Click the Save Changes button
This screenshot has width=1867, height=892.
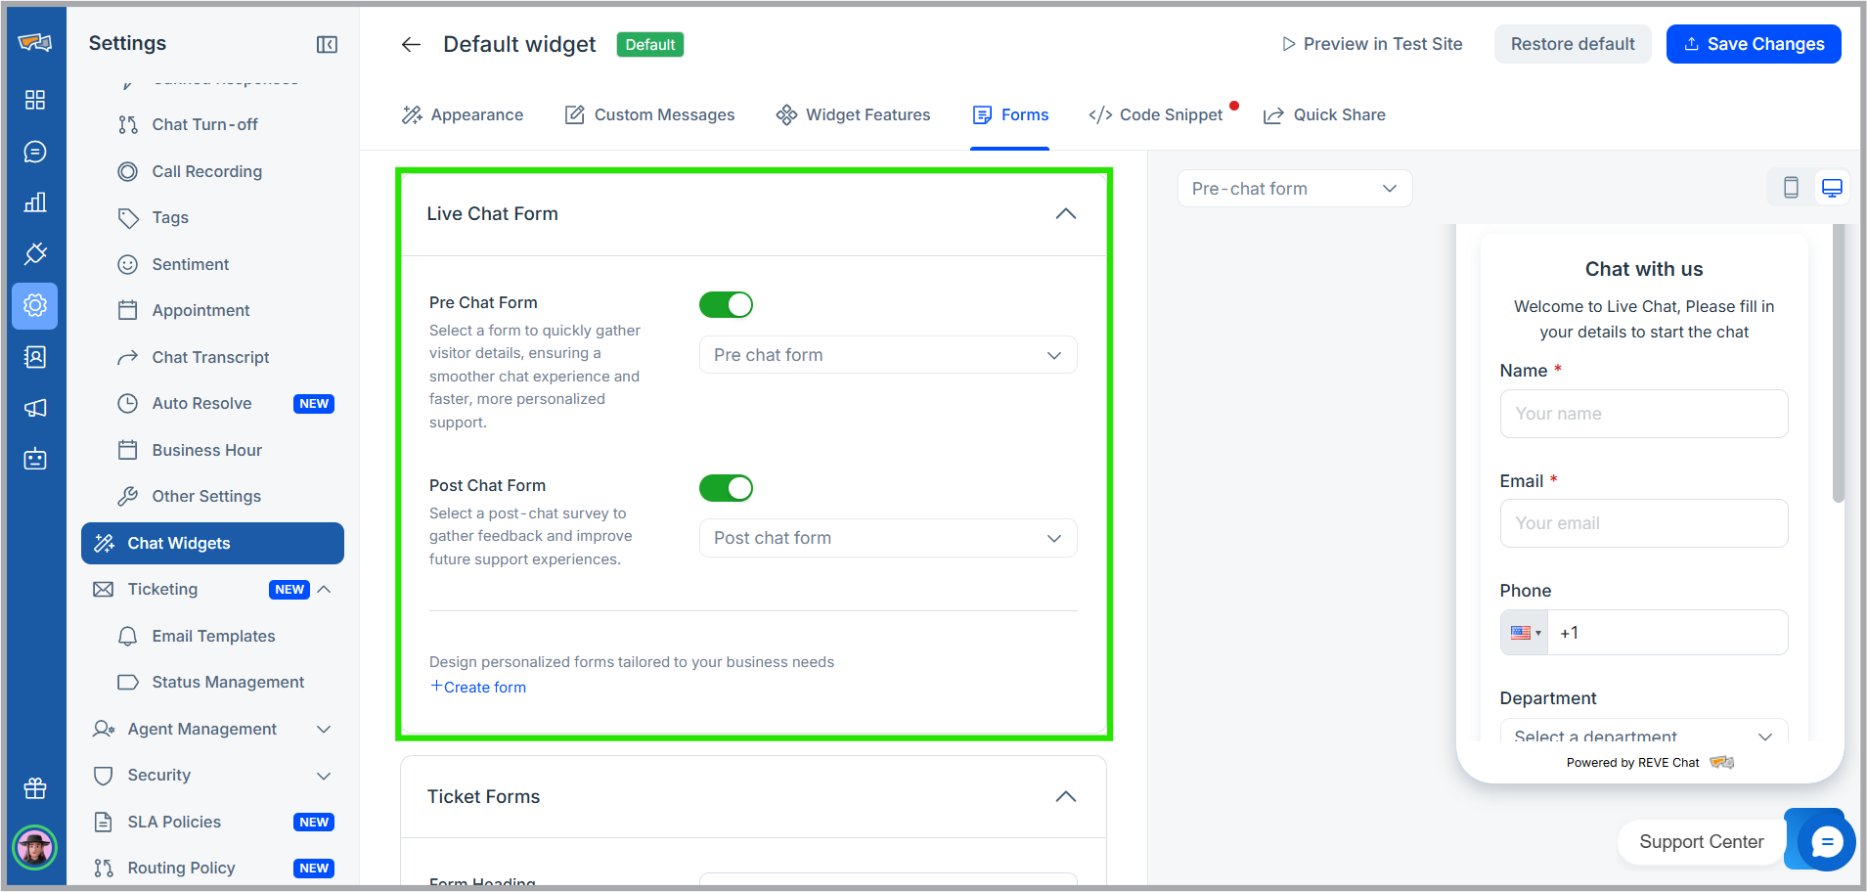1754,44
